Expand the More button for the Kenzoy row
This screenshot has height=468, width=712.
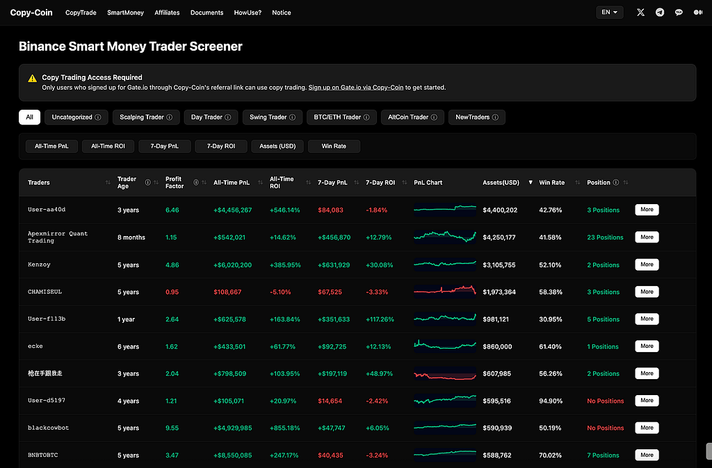click(x=647, y=265)
